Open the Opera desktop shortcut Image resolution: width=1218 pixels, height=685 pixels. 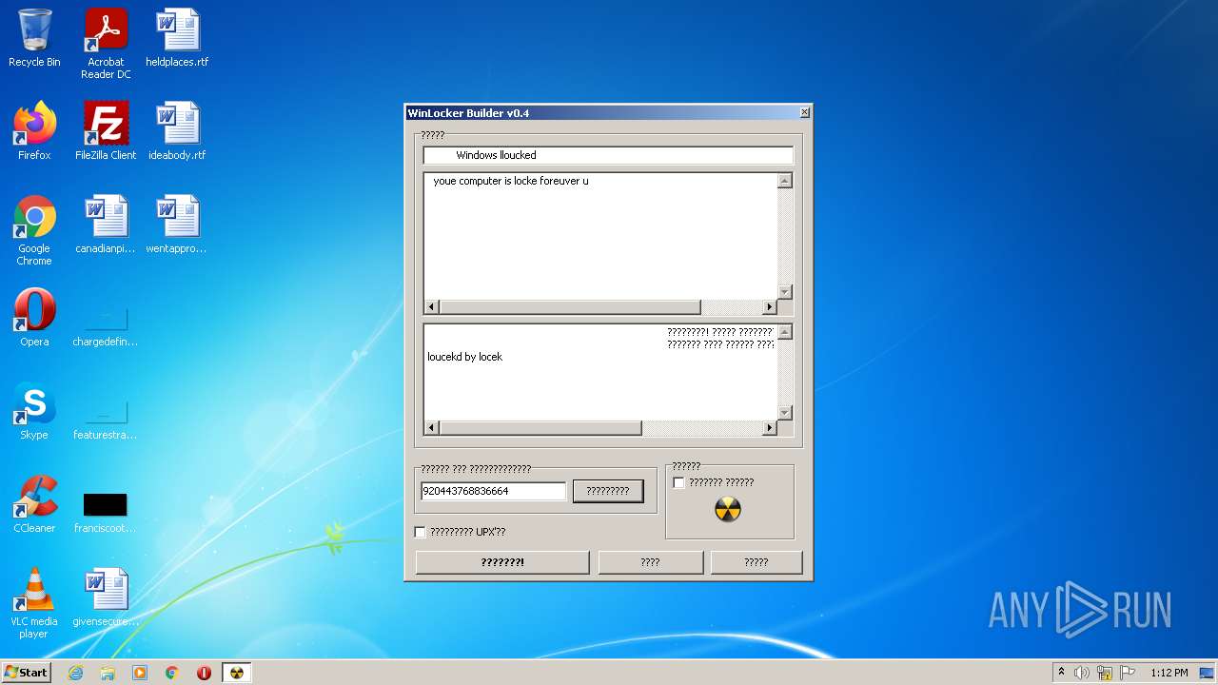coord(34,318)
